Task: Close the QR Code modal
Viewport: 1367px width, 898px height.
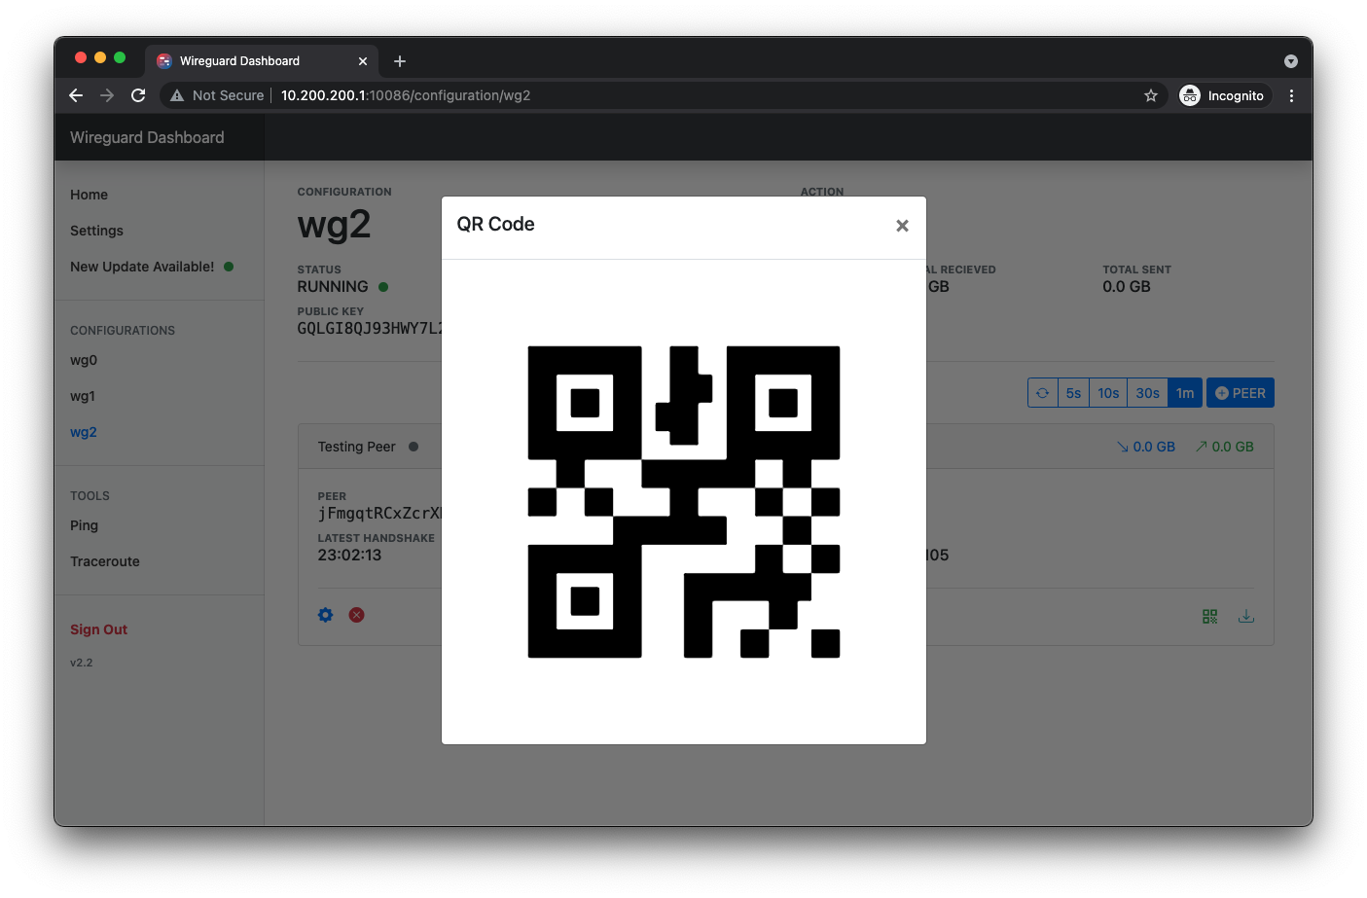Action: [x=902, y=226]
